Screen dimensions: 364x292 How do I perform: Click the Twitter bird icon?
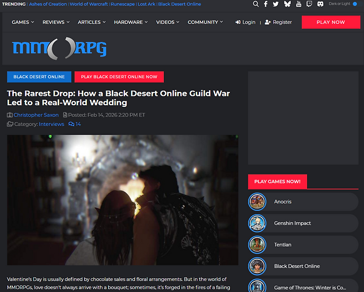(x=275, y=4)
